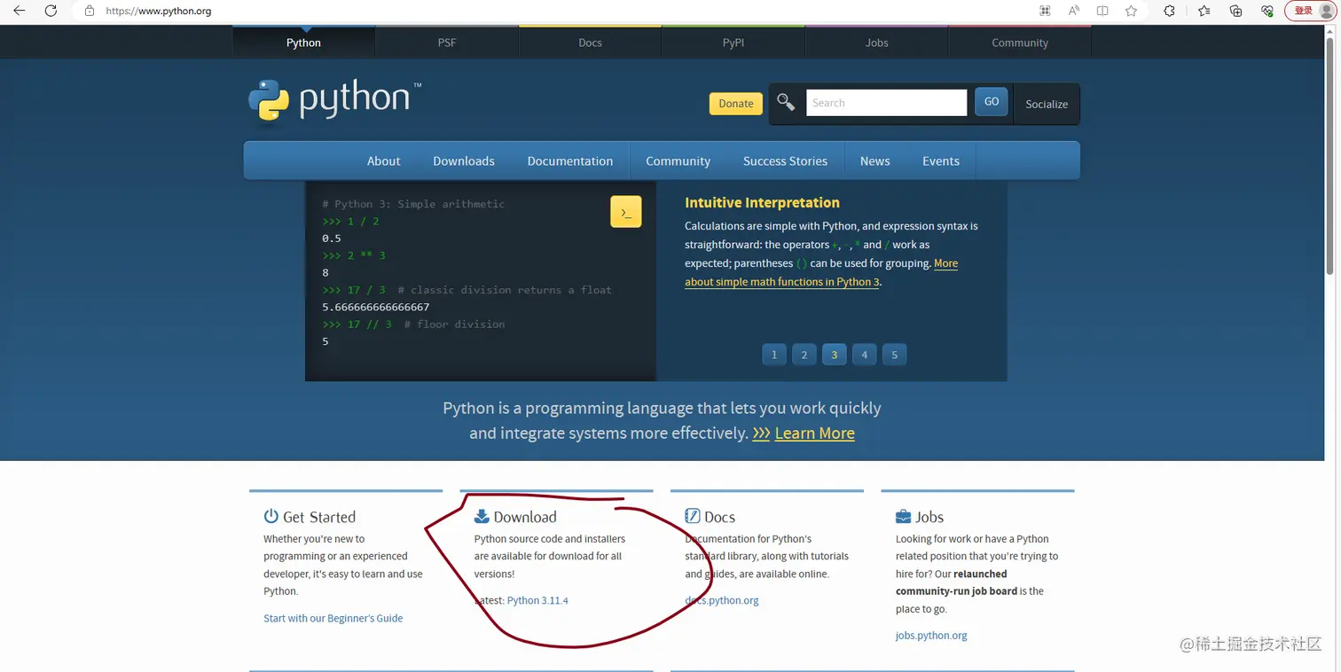Screen dimensions: 1341x672
Task: Click the 登录 sign-in profile button
Action: (1309, 11)
